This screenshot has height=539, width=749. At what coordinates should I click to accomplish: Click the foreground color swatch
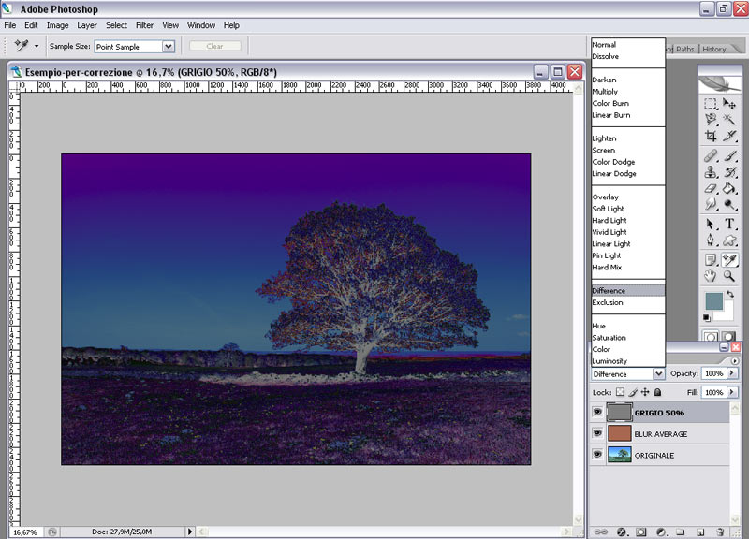(x=713, y=301)
